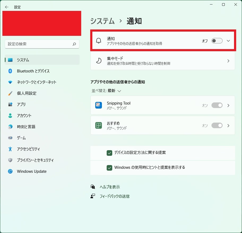Select アプリ label in the sidebar
This screenshot has height=233, width=242.
click(x=21, y=104)
